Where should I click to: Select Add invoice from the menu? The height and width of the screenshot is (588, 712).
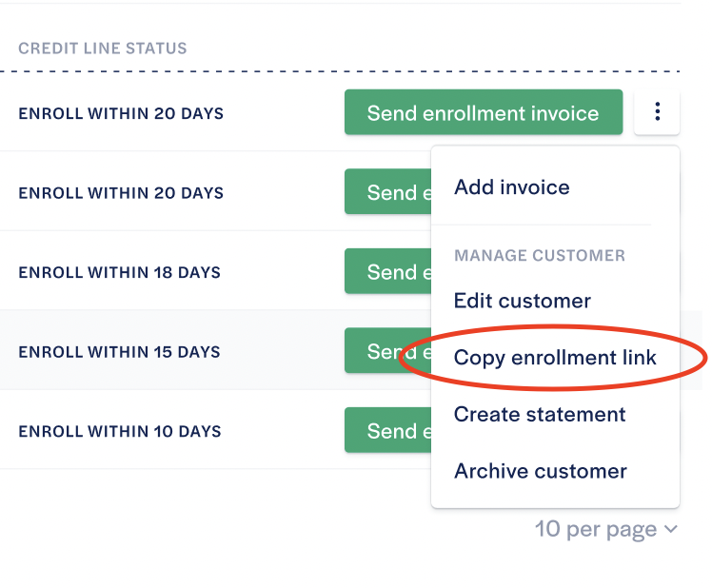coord(512,186)
